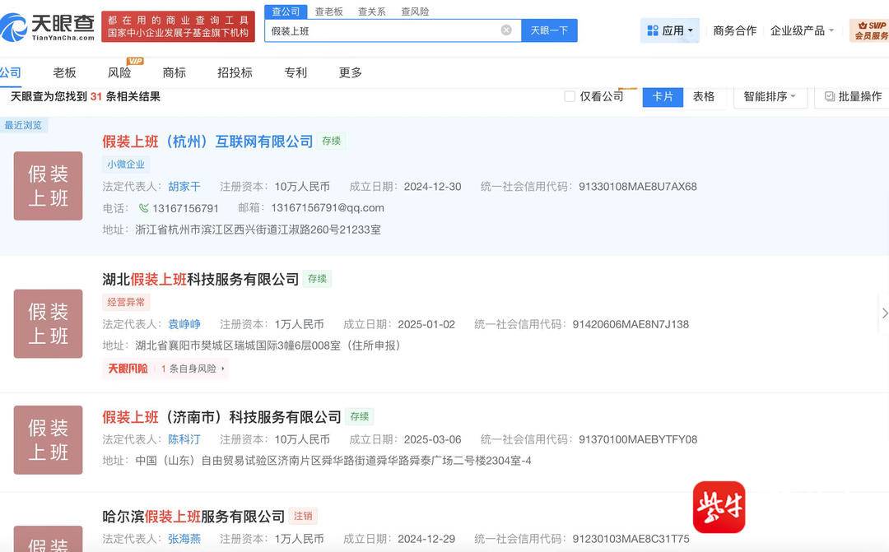Click the Tianyancha logo icon
This screenshot has width=889, height=552.
click(x=15, y=26)
